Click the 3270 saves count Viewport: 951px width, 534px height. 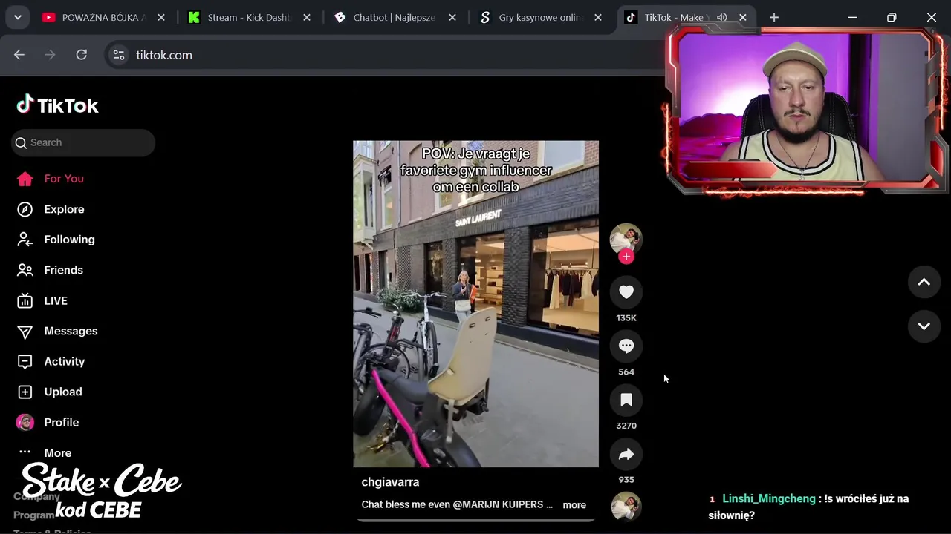tap(626, 426)
